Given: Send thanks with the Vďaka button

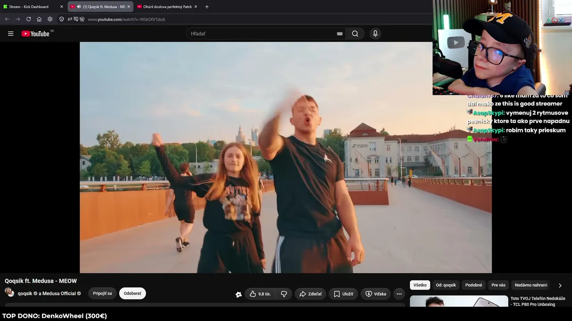Looking at the screenshot, I should coord(375,294).
